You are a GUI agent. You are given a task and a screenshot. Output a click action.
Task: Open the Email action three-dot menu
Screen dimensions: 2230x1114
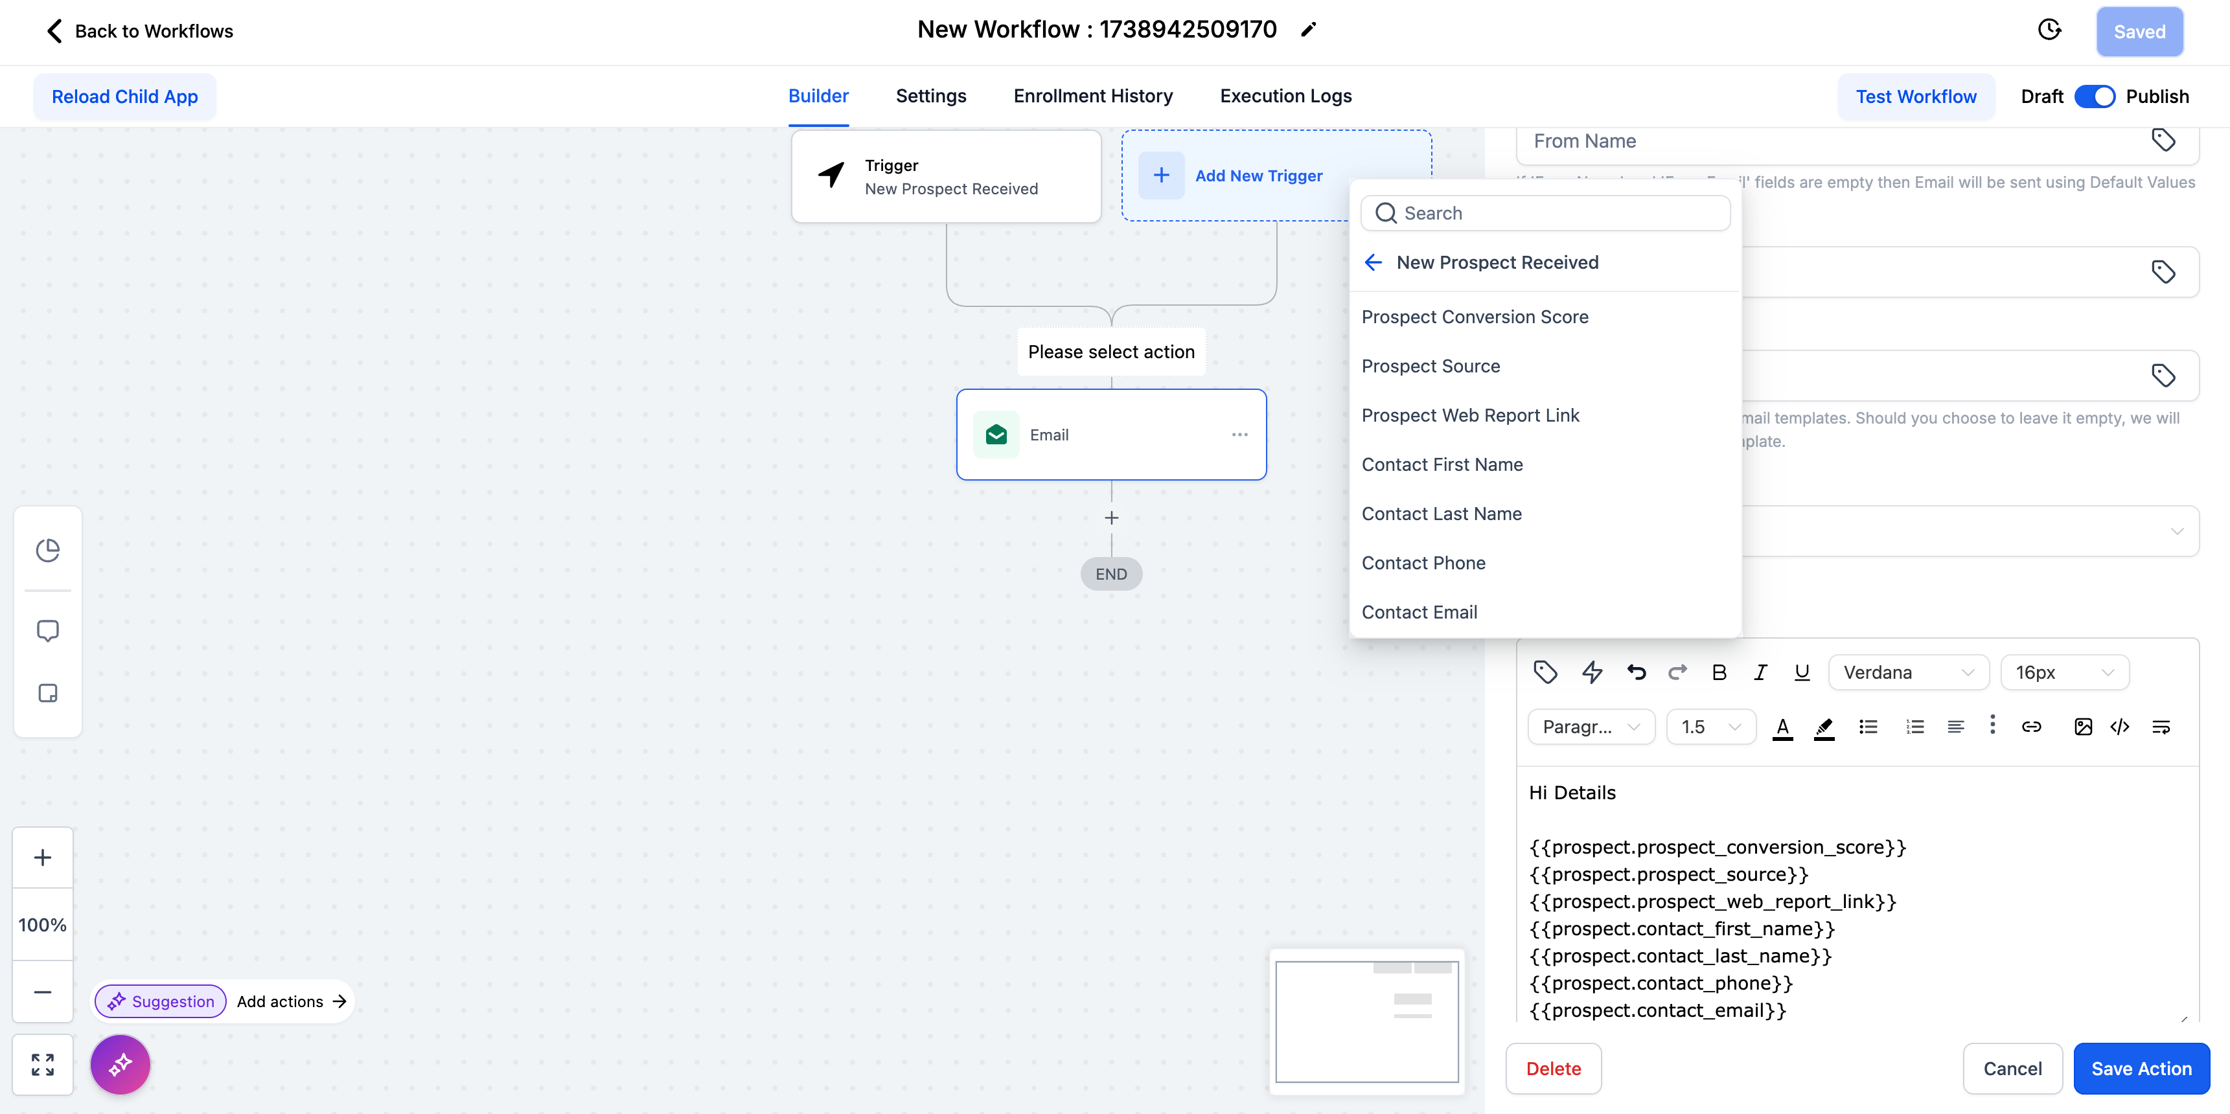click(1239, 435)
